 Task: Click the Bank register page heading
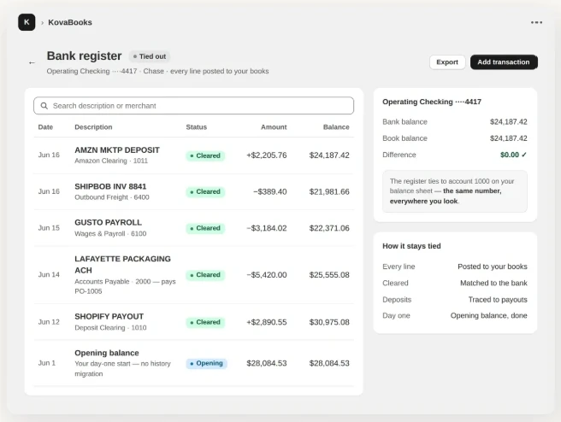84,56
